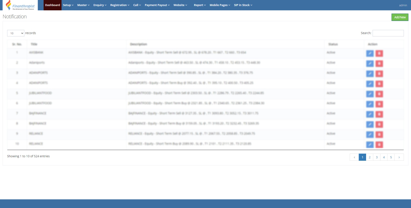Click the edit pencil for row 2 Adaniports
Viewport: 411px width, 208px height.
pos(370,63)
